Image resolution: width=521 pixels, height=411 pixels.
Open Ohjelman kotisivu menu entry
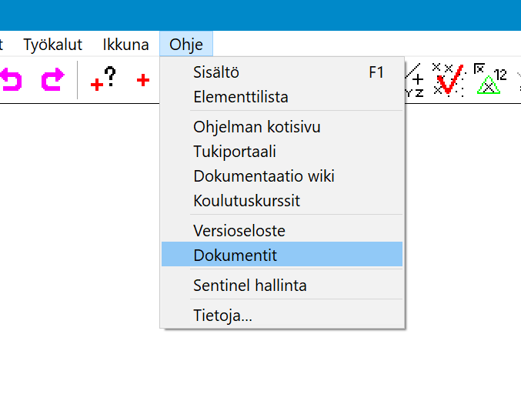point(257,127)
